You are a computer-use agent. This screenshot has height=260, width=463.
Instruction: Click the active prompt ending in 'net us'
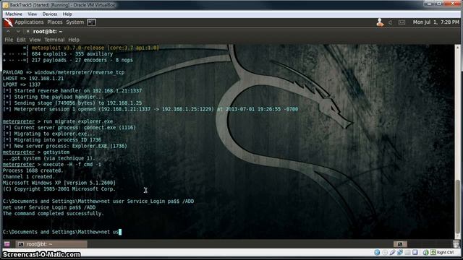point(62,232)
